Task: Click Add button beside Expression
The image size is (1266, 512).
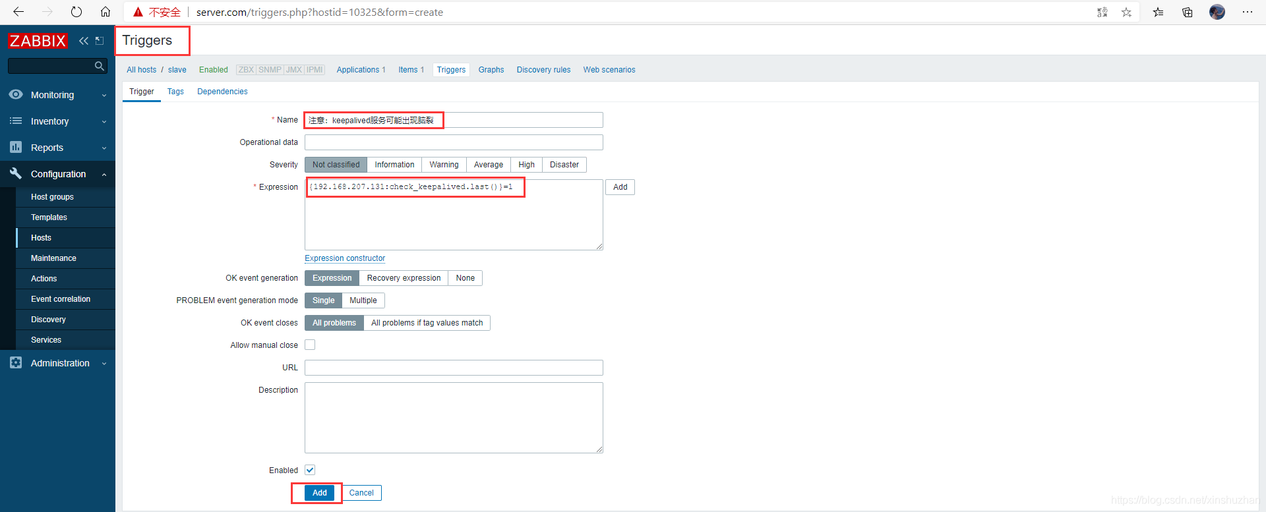Action: pos(620,187)
